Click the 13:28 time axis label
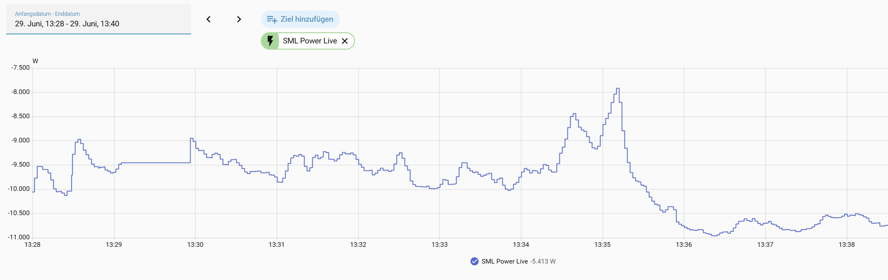888x280 pixels. point(32,245)
